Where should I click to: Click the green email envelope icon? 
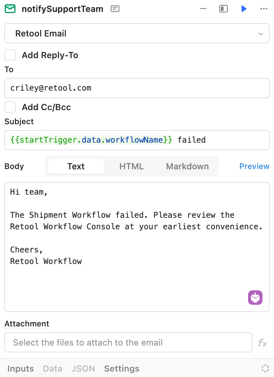[x=10, y=9]
